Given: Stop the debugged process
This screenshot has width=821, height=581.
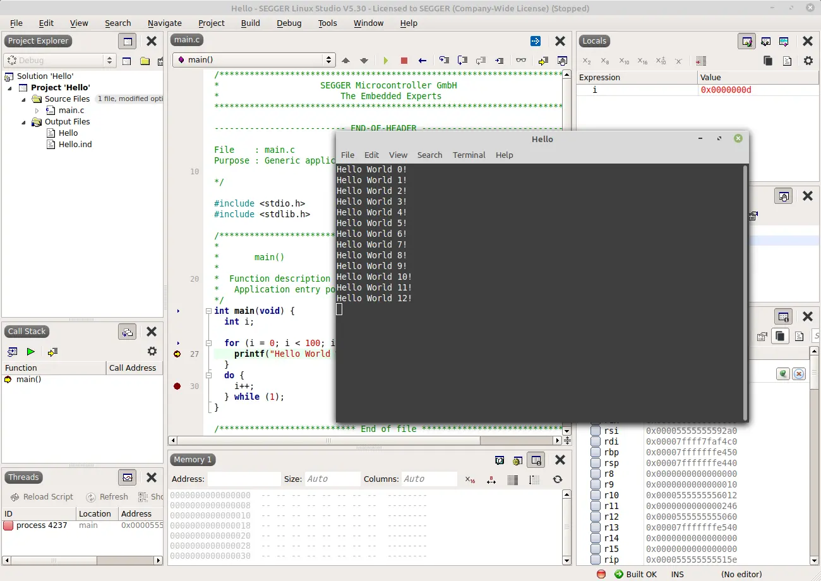Looking at the screenshot, I should click(404, 60).
